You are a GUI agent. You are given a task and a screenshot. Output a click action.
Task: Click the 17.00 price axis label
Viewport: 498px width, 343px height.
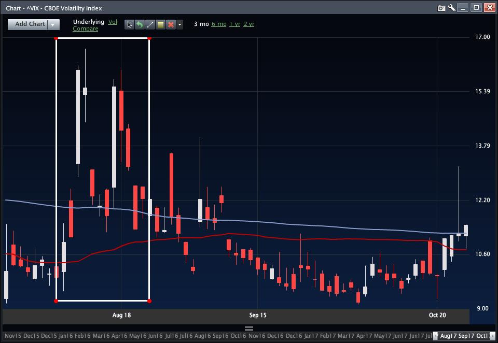tap(482, 37)
